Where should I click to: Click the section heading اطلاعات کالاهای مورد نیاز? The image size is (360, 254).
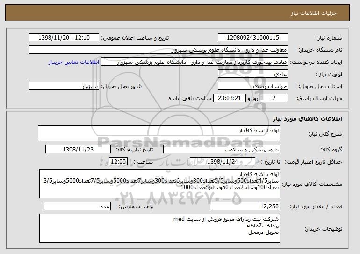coord(308,119)
